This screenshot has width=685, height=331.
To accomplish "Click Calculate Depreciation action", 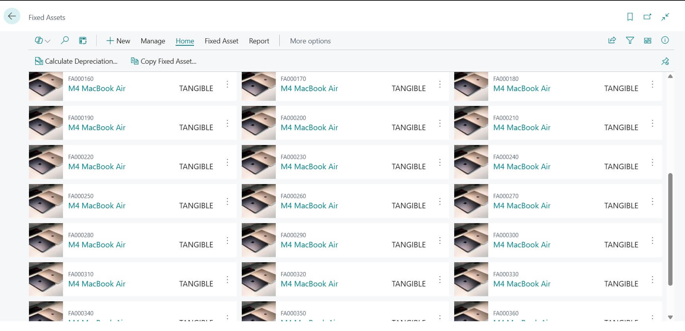I will (x=76, y=61).
